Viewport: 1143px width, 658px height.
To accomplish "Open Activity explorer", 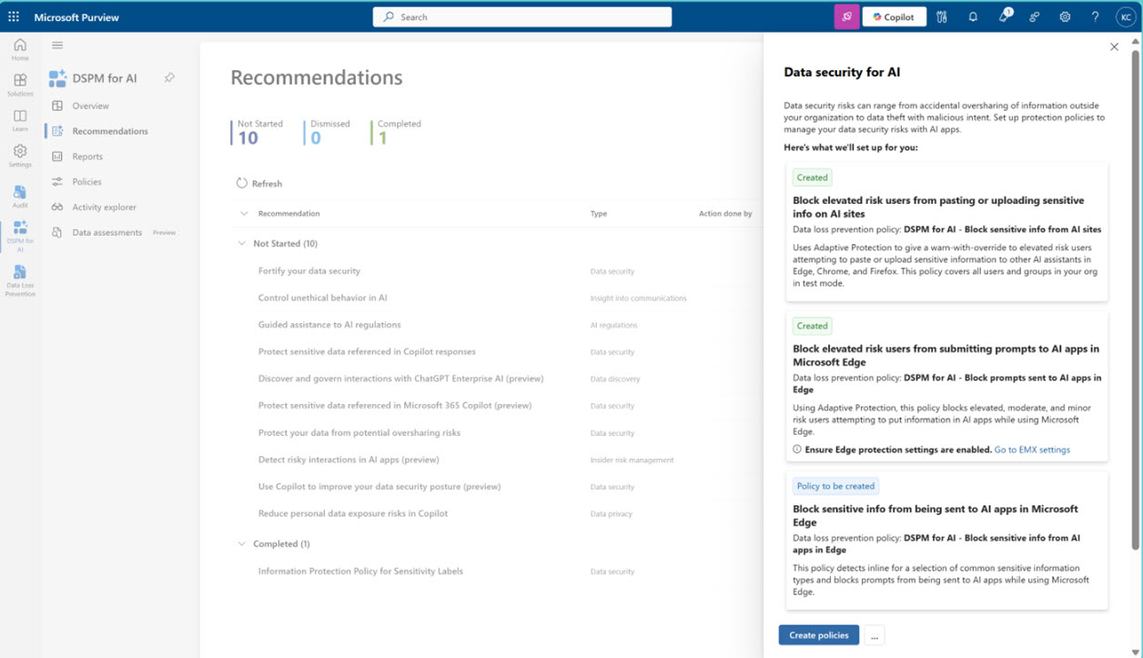I will tap(104, 208).
